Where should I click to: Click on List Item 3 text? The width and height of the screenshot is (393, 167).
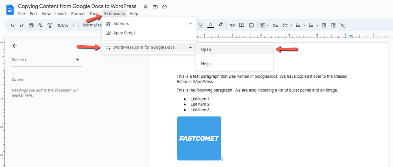tap(200, 110)
